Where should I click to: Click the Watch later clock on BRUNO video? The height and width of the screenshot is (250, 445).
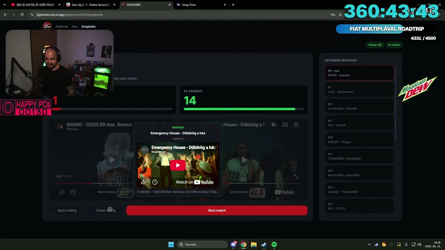[73, 192]
